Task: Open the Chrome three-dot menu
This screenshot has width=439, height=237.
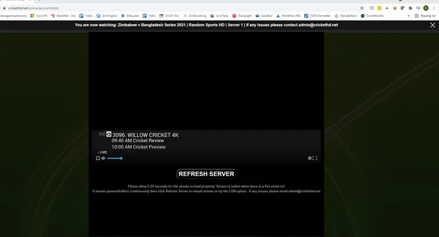Action: coord(434,8)
